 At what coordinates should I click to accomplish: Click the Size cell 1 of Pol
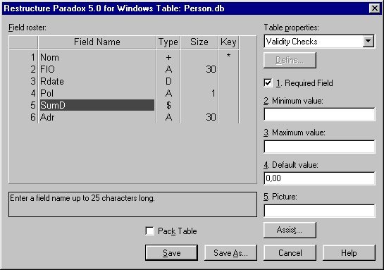pyautogui.click(x=199, y=93)
